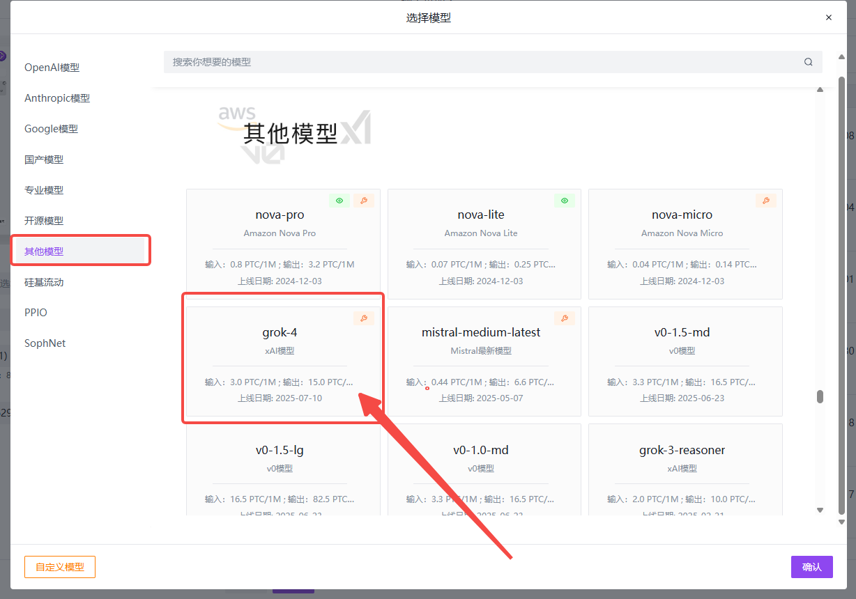Viewport: 856px width, 599px height.
Task: Click nova-pro price line 0.8 PTC/1M
Action: pyautogui.click(x=280, y=265)
